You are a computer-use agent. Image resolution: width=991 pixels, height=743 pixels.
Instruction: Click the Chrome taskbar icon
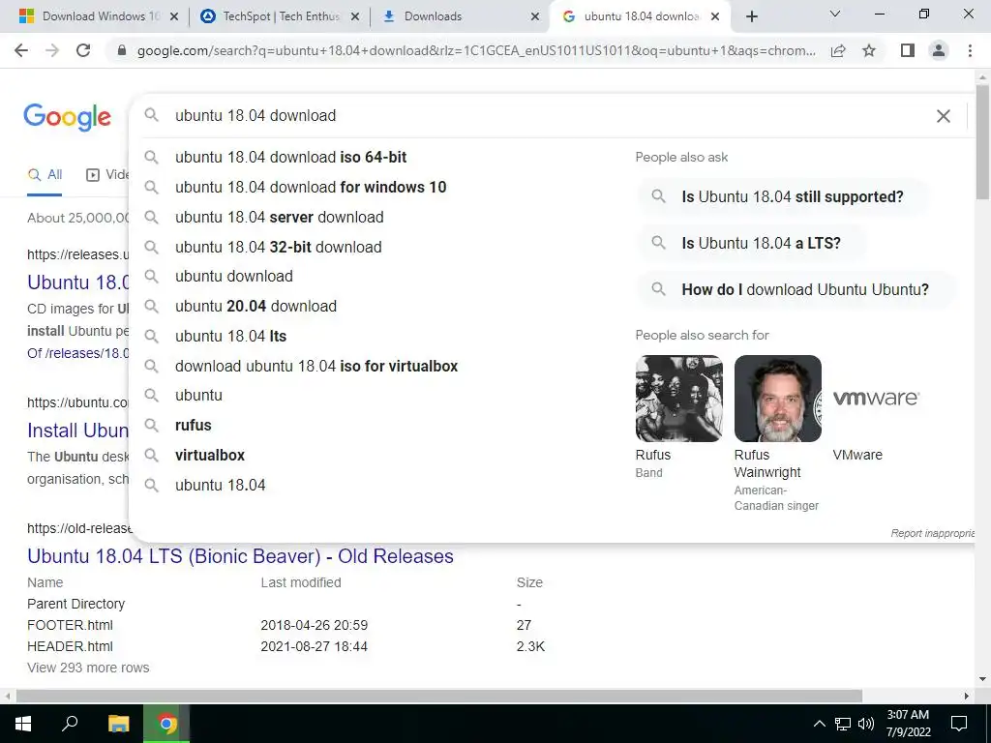pyautogui.click(x=166, y=724)
